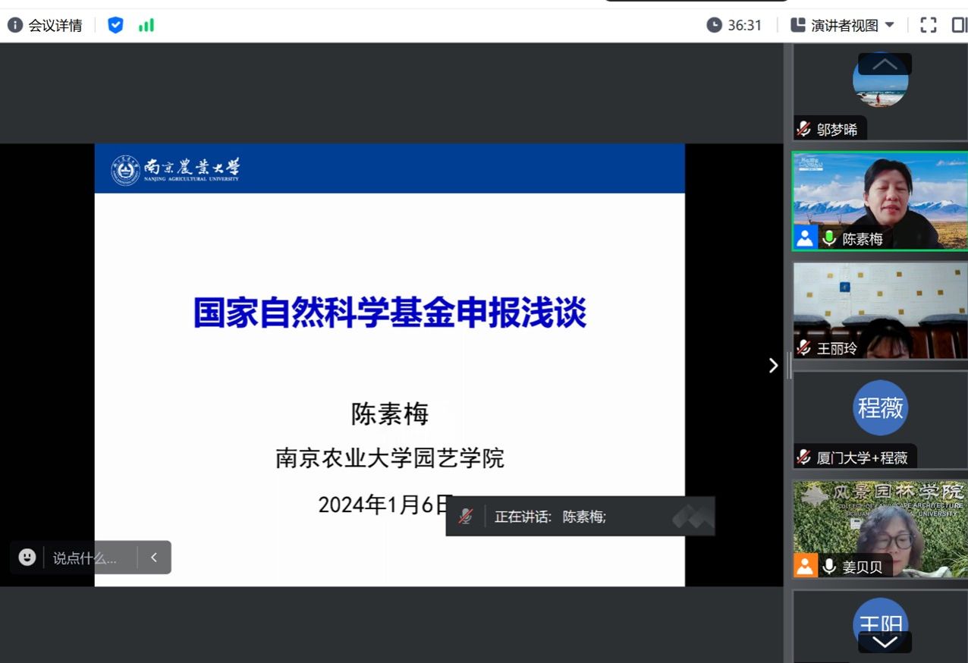968x663 pixels.
Task: Toggle 邬梦晞's muted microphone icon
Action: click(x=804, y=129)
